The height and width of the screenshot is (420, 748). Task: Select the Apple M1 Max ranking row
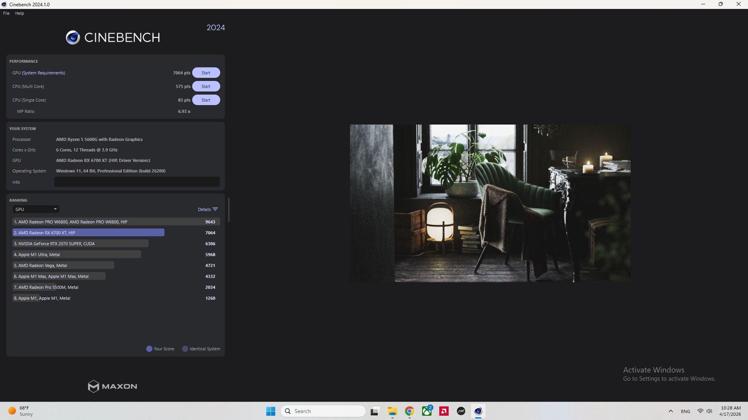pos(116,276)
